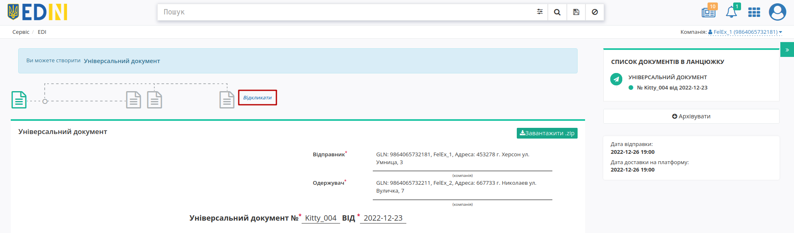794x233 pixels.
Task: Open the Універсальний документ creation link
Action: pyautogui.click(x=122, y=61)
